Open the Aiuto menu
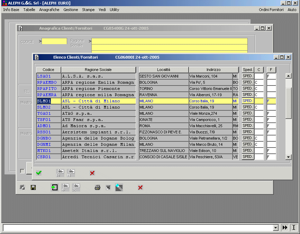 [292, 10]
